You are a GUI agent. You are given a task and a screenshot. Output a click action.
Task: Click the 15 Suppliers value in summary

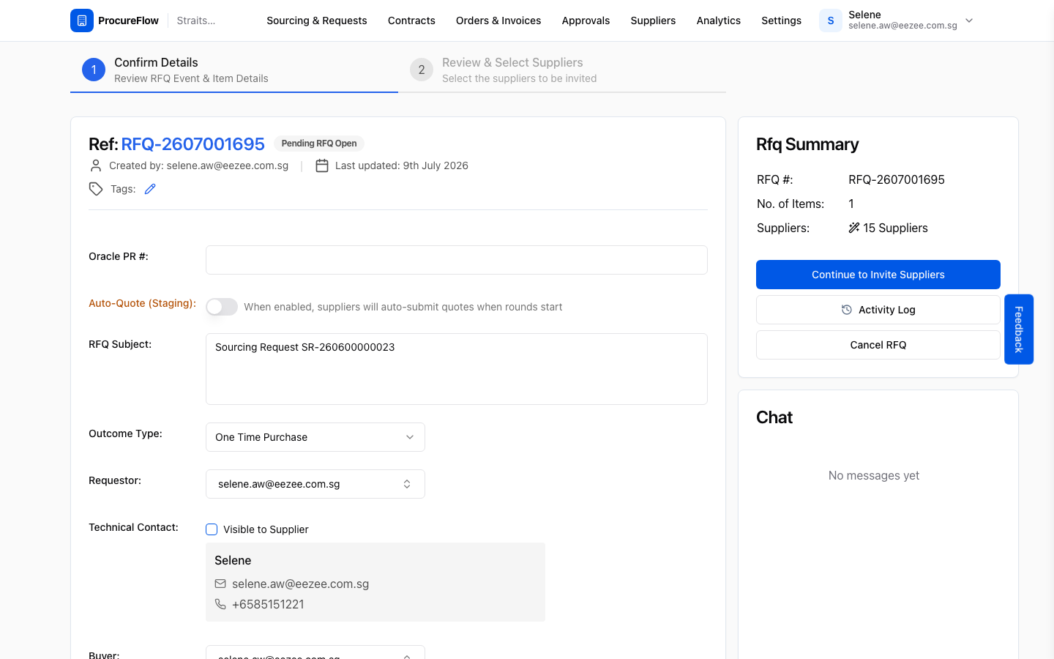(895, 228)
